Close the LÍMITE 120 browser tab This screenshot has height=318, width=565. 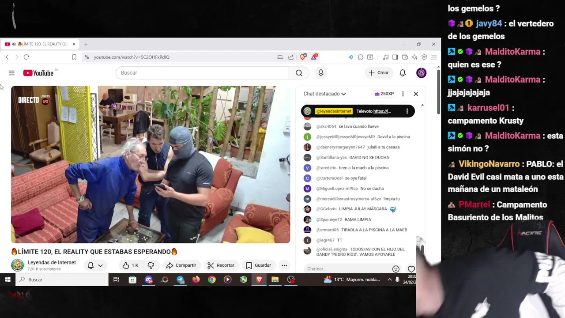click(x=74, y=44)
